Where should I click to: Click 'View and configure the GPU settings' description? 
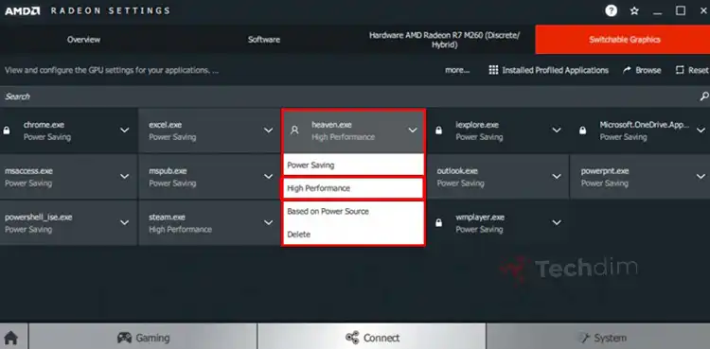[112, 70]
